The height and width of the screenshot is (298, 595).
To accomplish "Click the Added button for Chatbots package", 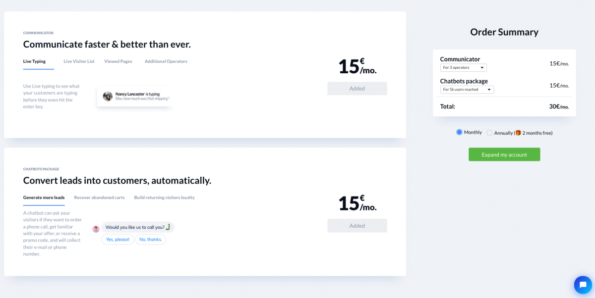I will tap(357, 226).
